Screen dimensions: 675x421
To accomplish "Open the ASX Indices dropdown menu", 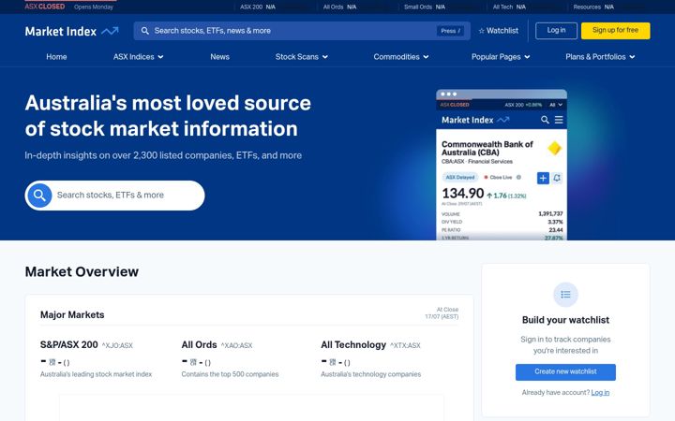I will 138,57.
